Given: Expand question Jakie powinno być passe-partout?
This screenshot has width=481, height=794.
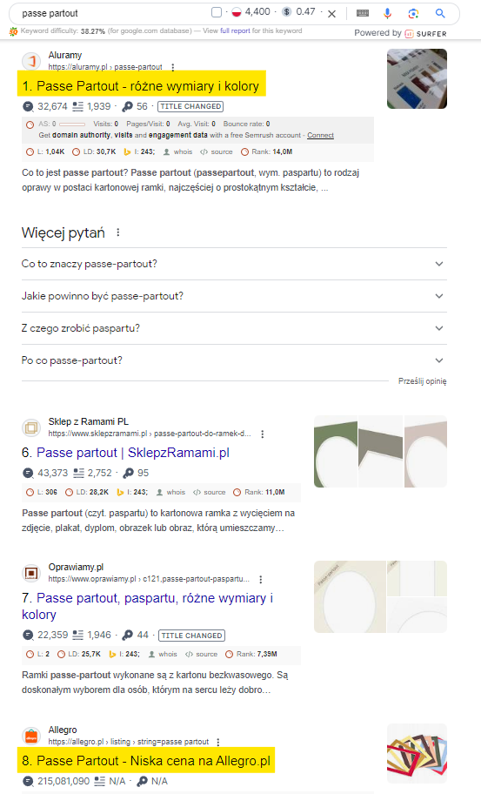Looking at the screenshot, I should coord(234,296).
